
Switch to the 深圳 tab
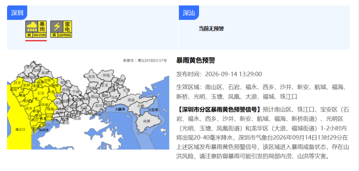pos(17,13)
